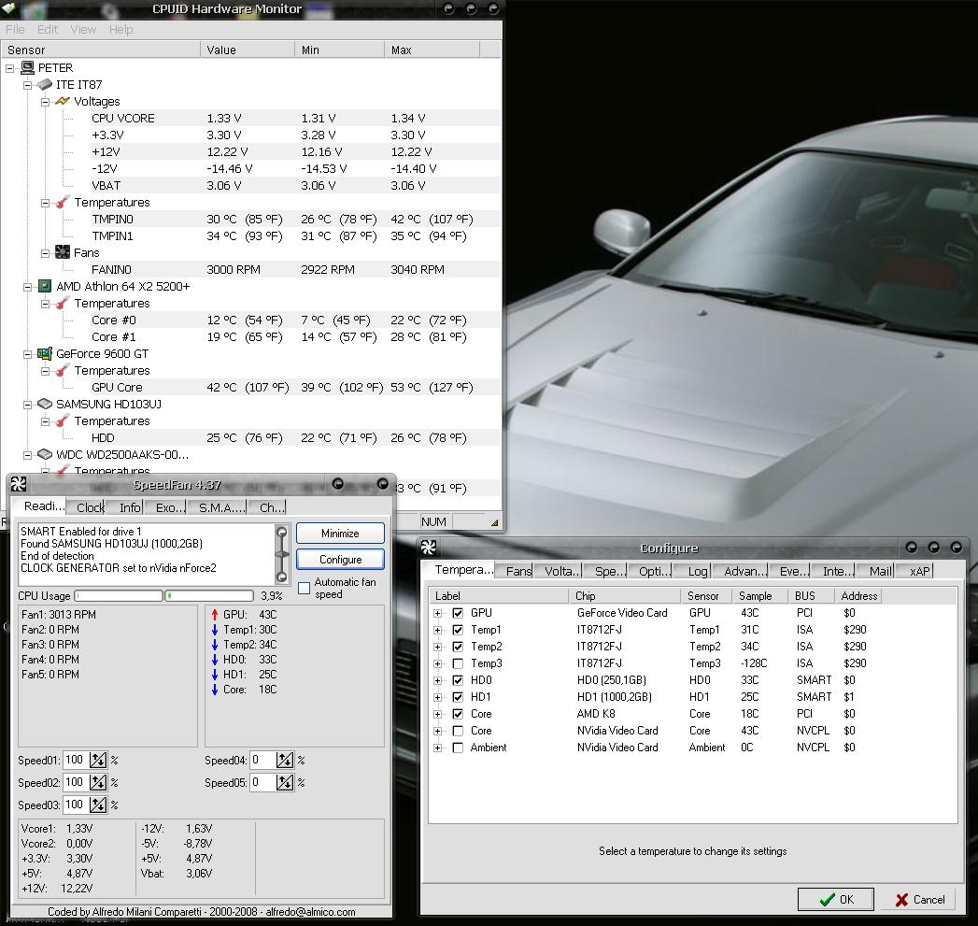Click the Minimize button in SpeedFan
The image size is (978, 926).
tap(340, 533)
